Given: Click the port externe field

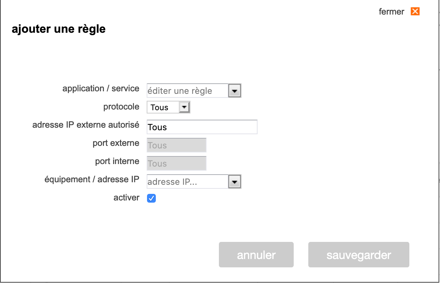Looking at the screenshot, I should point(177,145).
